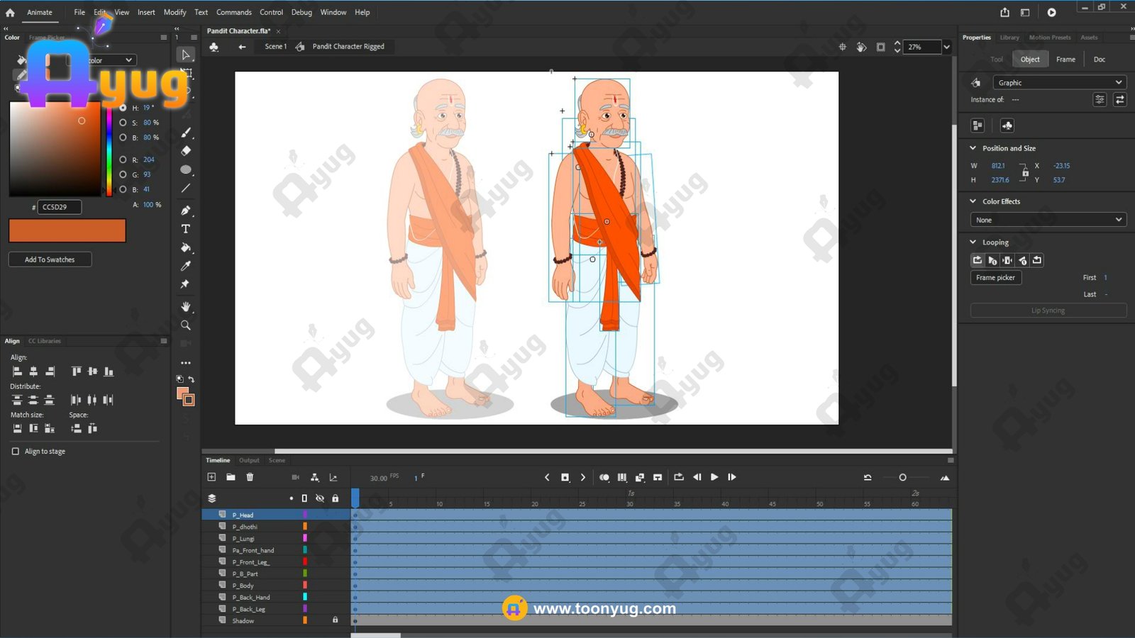Select the Text tool
The height and width of the screenshot is (638, 1135).
click(186, 229)
